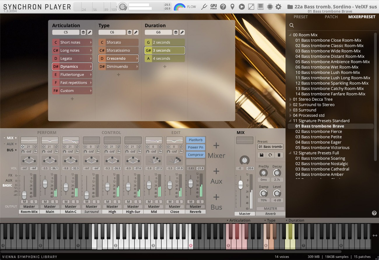Select the Sforzatissimo type
Screen dimensions: 379x260
tap(118, 50)
